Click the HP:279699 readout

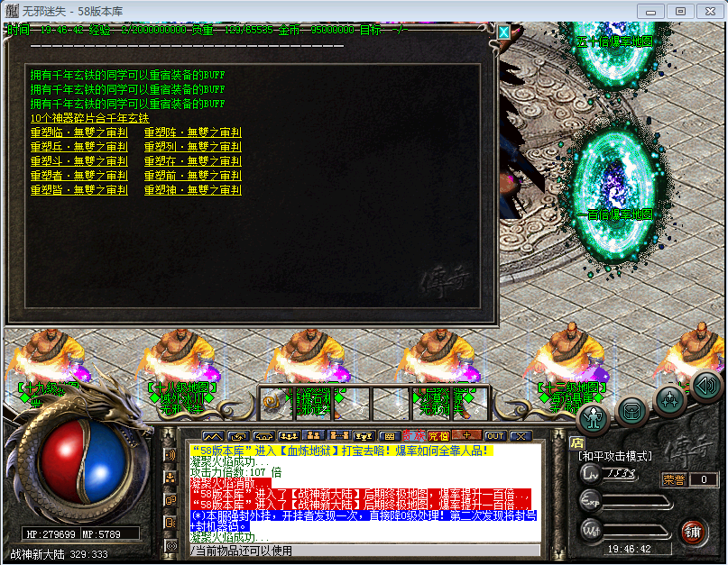(51, 534)
